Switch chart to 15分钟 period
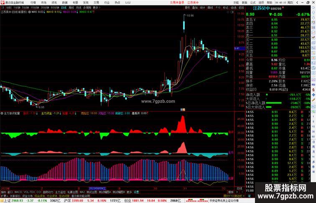 (35, 8)
